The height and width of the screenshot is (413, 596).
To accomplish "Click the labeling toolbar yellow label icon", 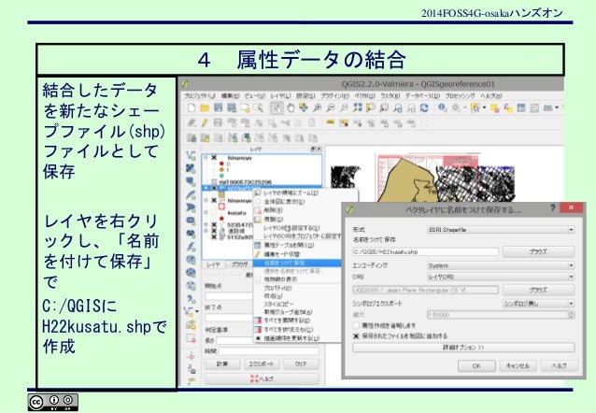I will tap(330, 122).
